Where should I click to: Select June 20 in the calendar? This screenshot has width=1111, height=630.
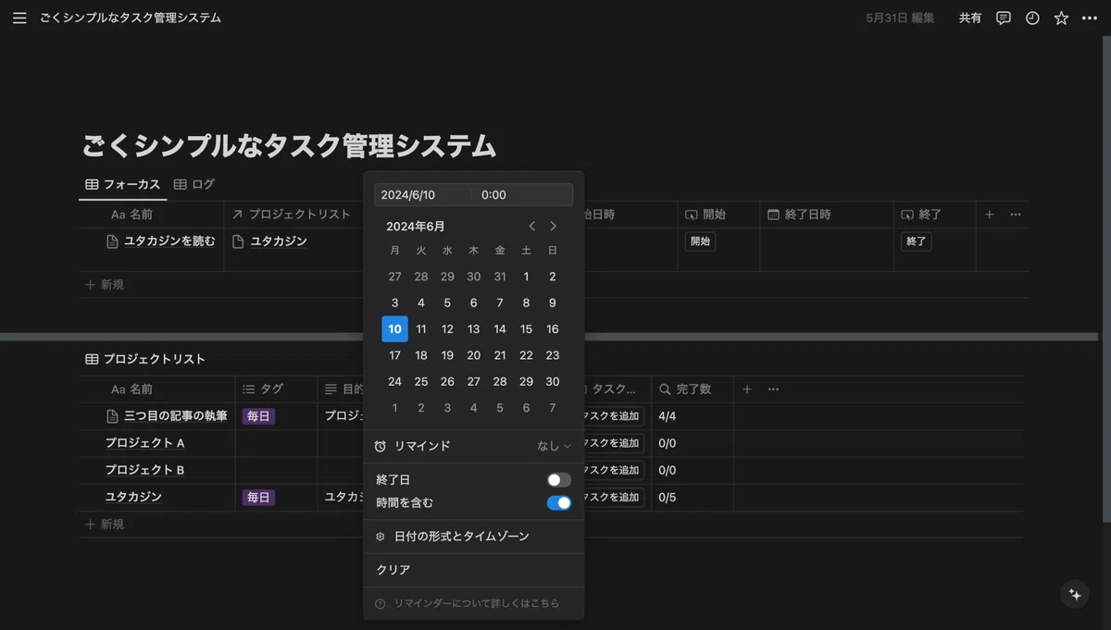(474, 355)
